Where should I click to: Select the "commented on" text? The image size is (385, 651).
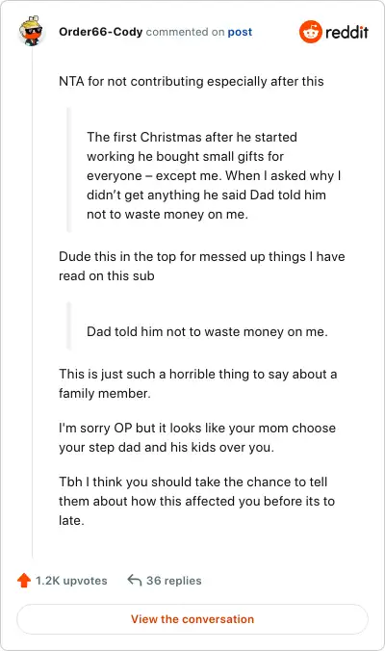coord(185,32)
